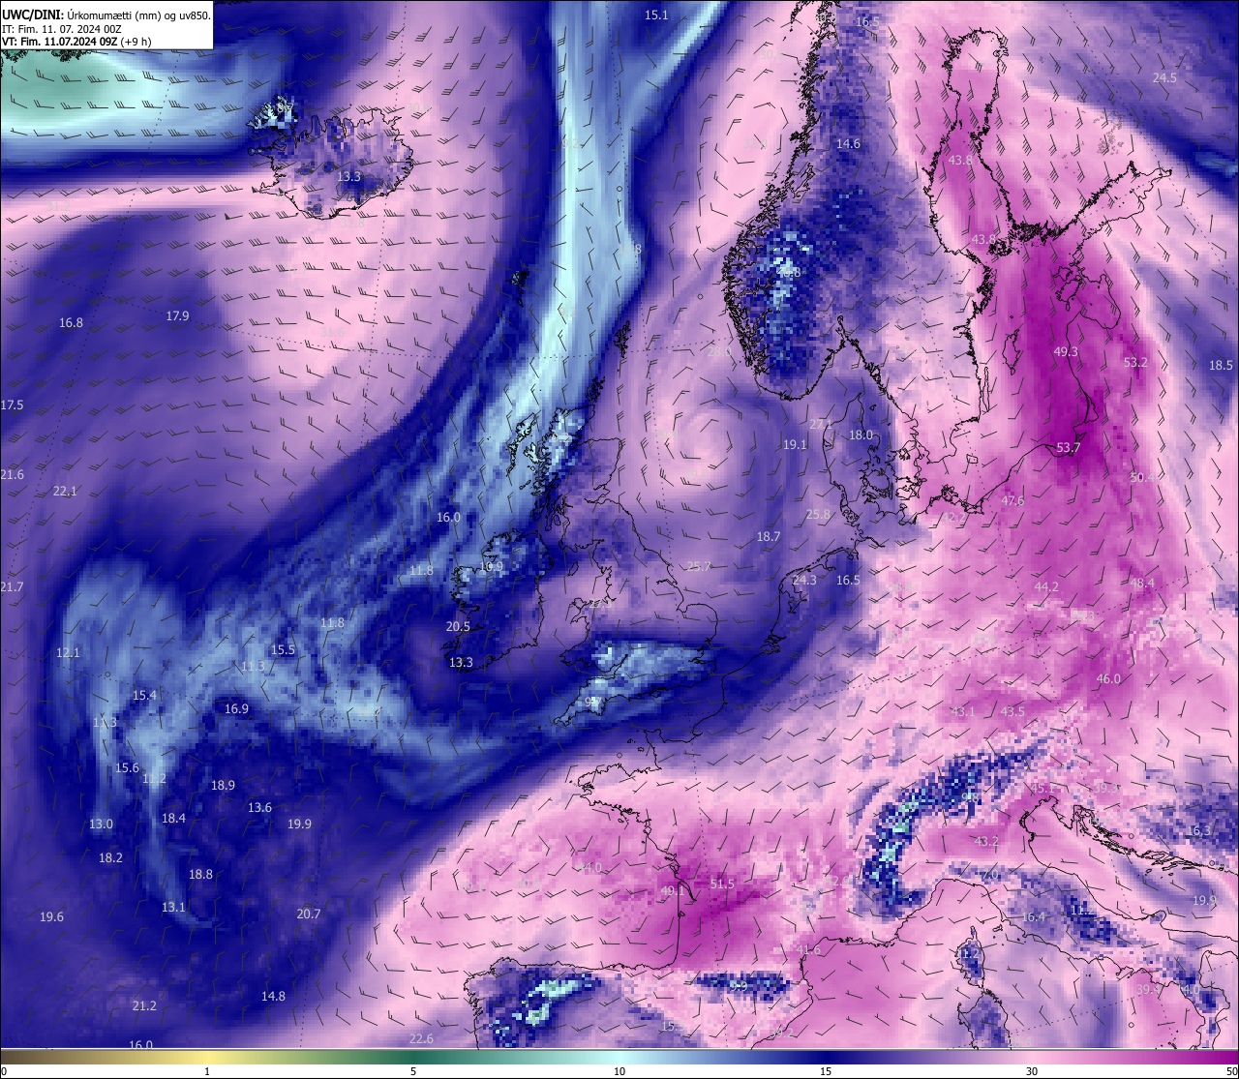Select the 22.6 value at bottom edge
This screenshot has width=1239, height=1079.
(421, 1038)
